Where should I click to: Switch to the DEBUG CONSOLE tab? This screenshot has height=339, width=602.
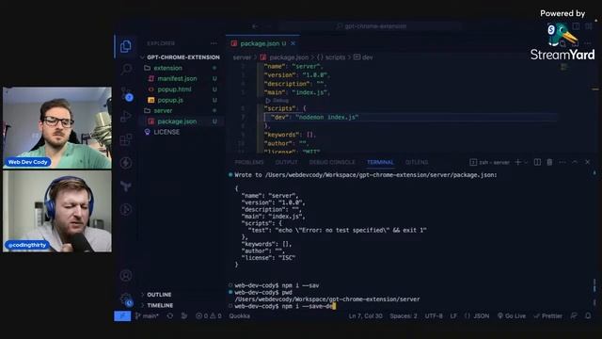click(332, 162)
